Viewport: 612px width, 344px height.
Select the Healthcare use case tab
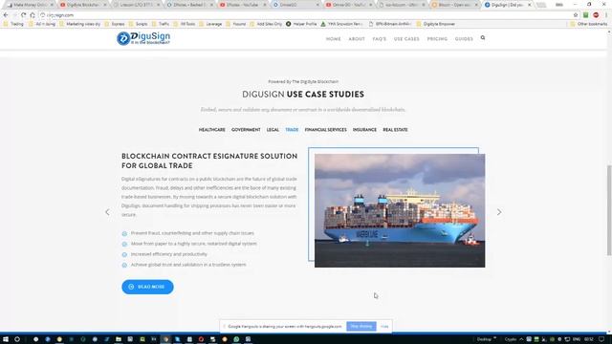click(212, 130)
